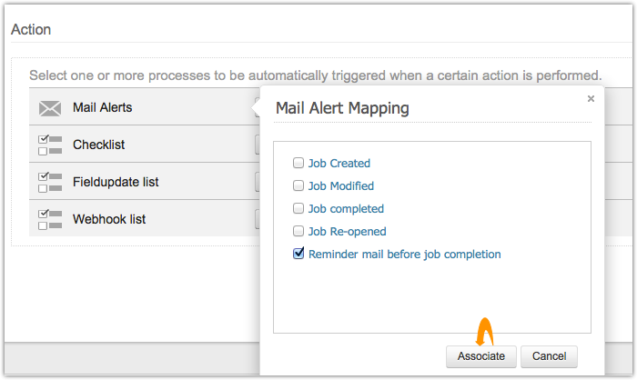Screen dimensions: 637x380
Task: Click the Job Re-opened link text
Action: click(x=348, y=232)
